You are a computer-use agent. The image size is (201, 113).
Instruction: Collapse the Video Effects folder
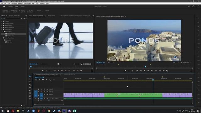coord(2,30)
